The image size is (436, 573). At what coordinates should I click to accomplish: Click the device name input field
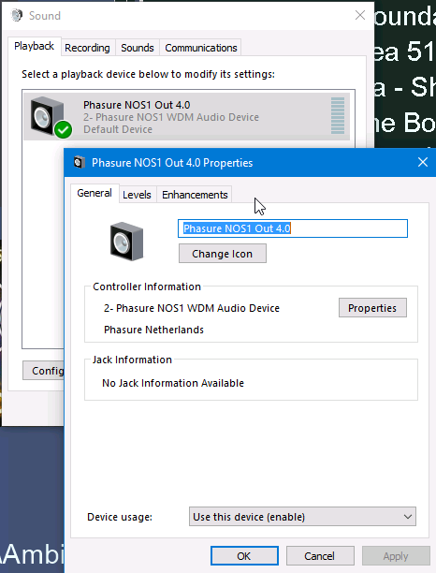(293, 228)
